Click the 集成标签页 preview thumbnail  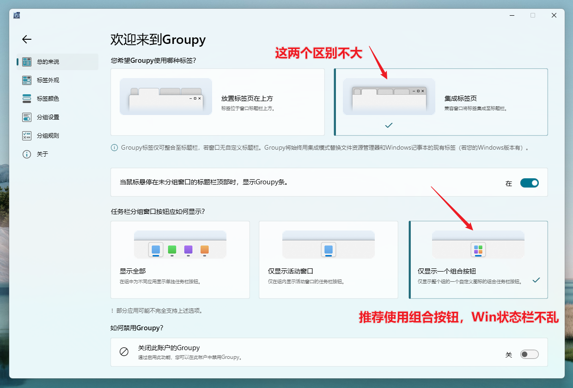(x=389, y=97)
